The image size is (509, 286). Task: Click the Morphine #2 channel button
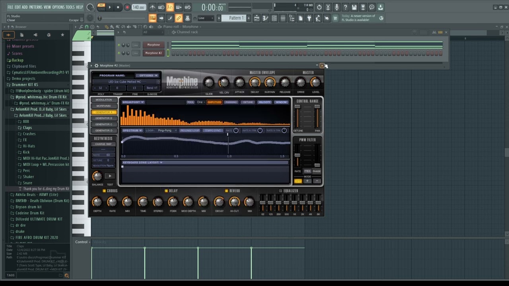(153, 53)
